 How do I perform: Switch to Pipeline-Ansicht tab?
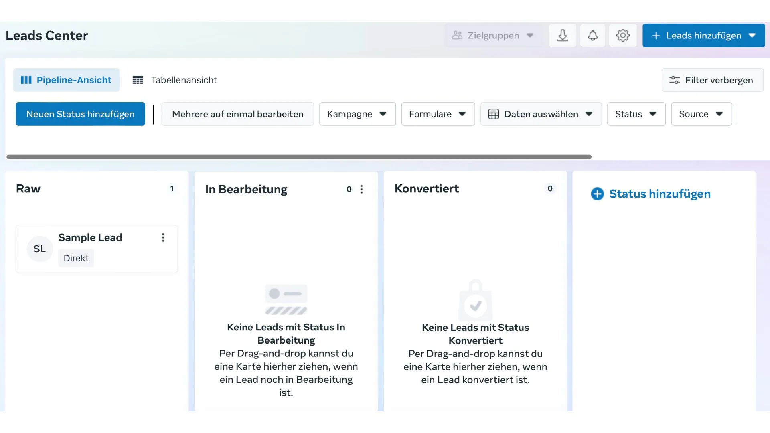tap(66, 80)
